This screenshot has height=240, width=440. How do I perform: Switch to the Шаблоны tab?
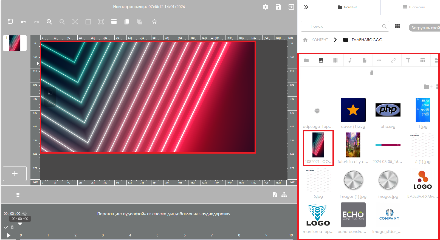[414, 7]
